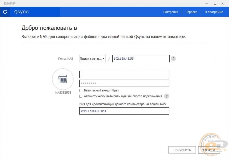Focus the empty username input field

(124, 74)
